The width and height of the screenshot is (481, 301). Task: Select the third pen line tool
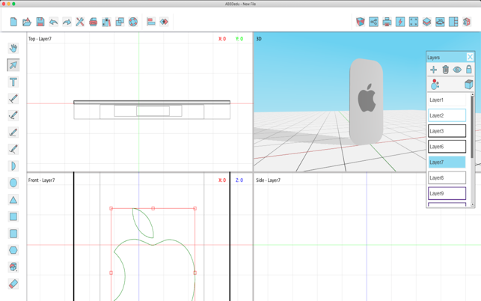[x=13, y=133]
